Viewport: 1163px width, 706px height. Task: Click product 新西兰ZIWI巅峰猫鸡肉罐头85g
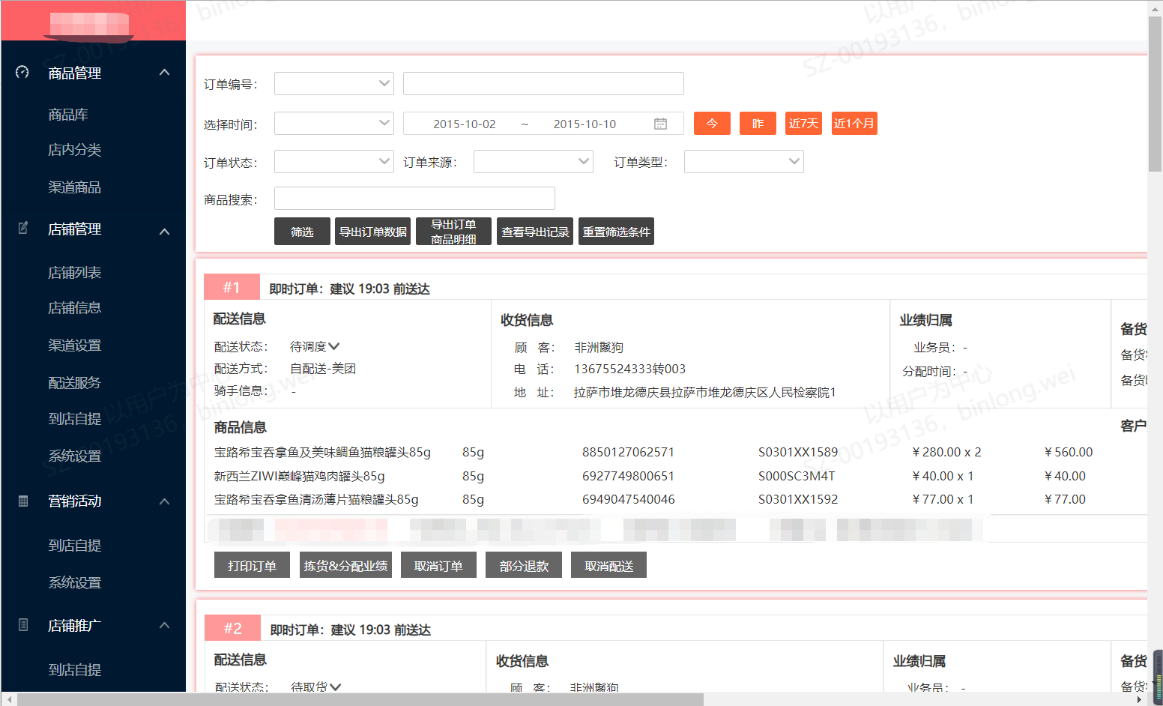[300, 476]
